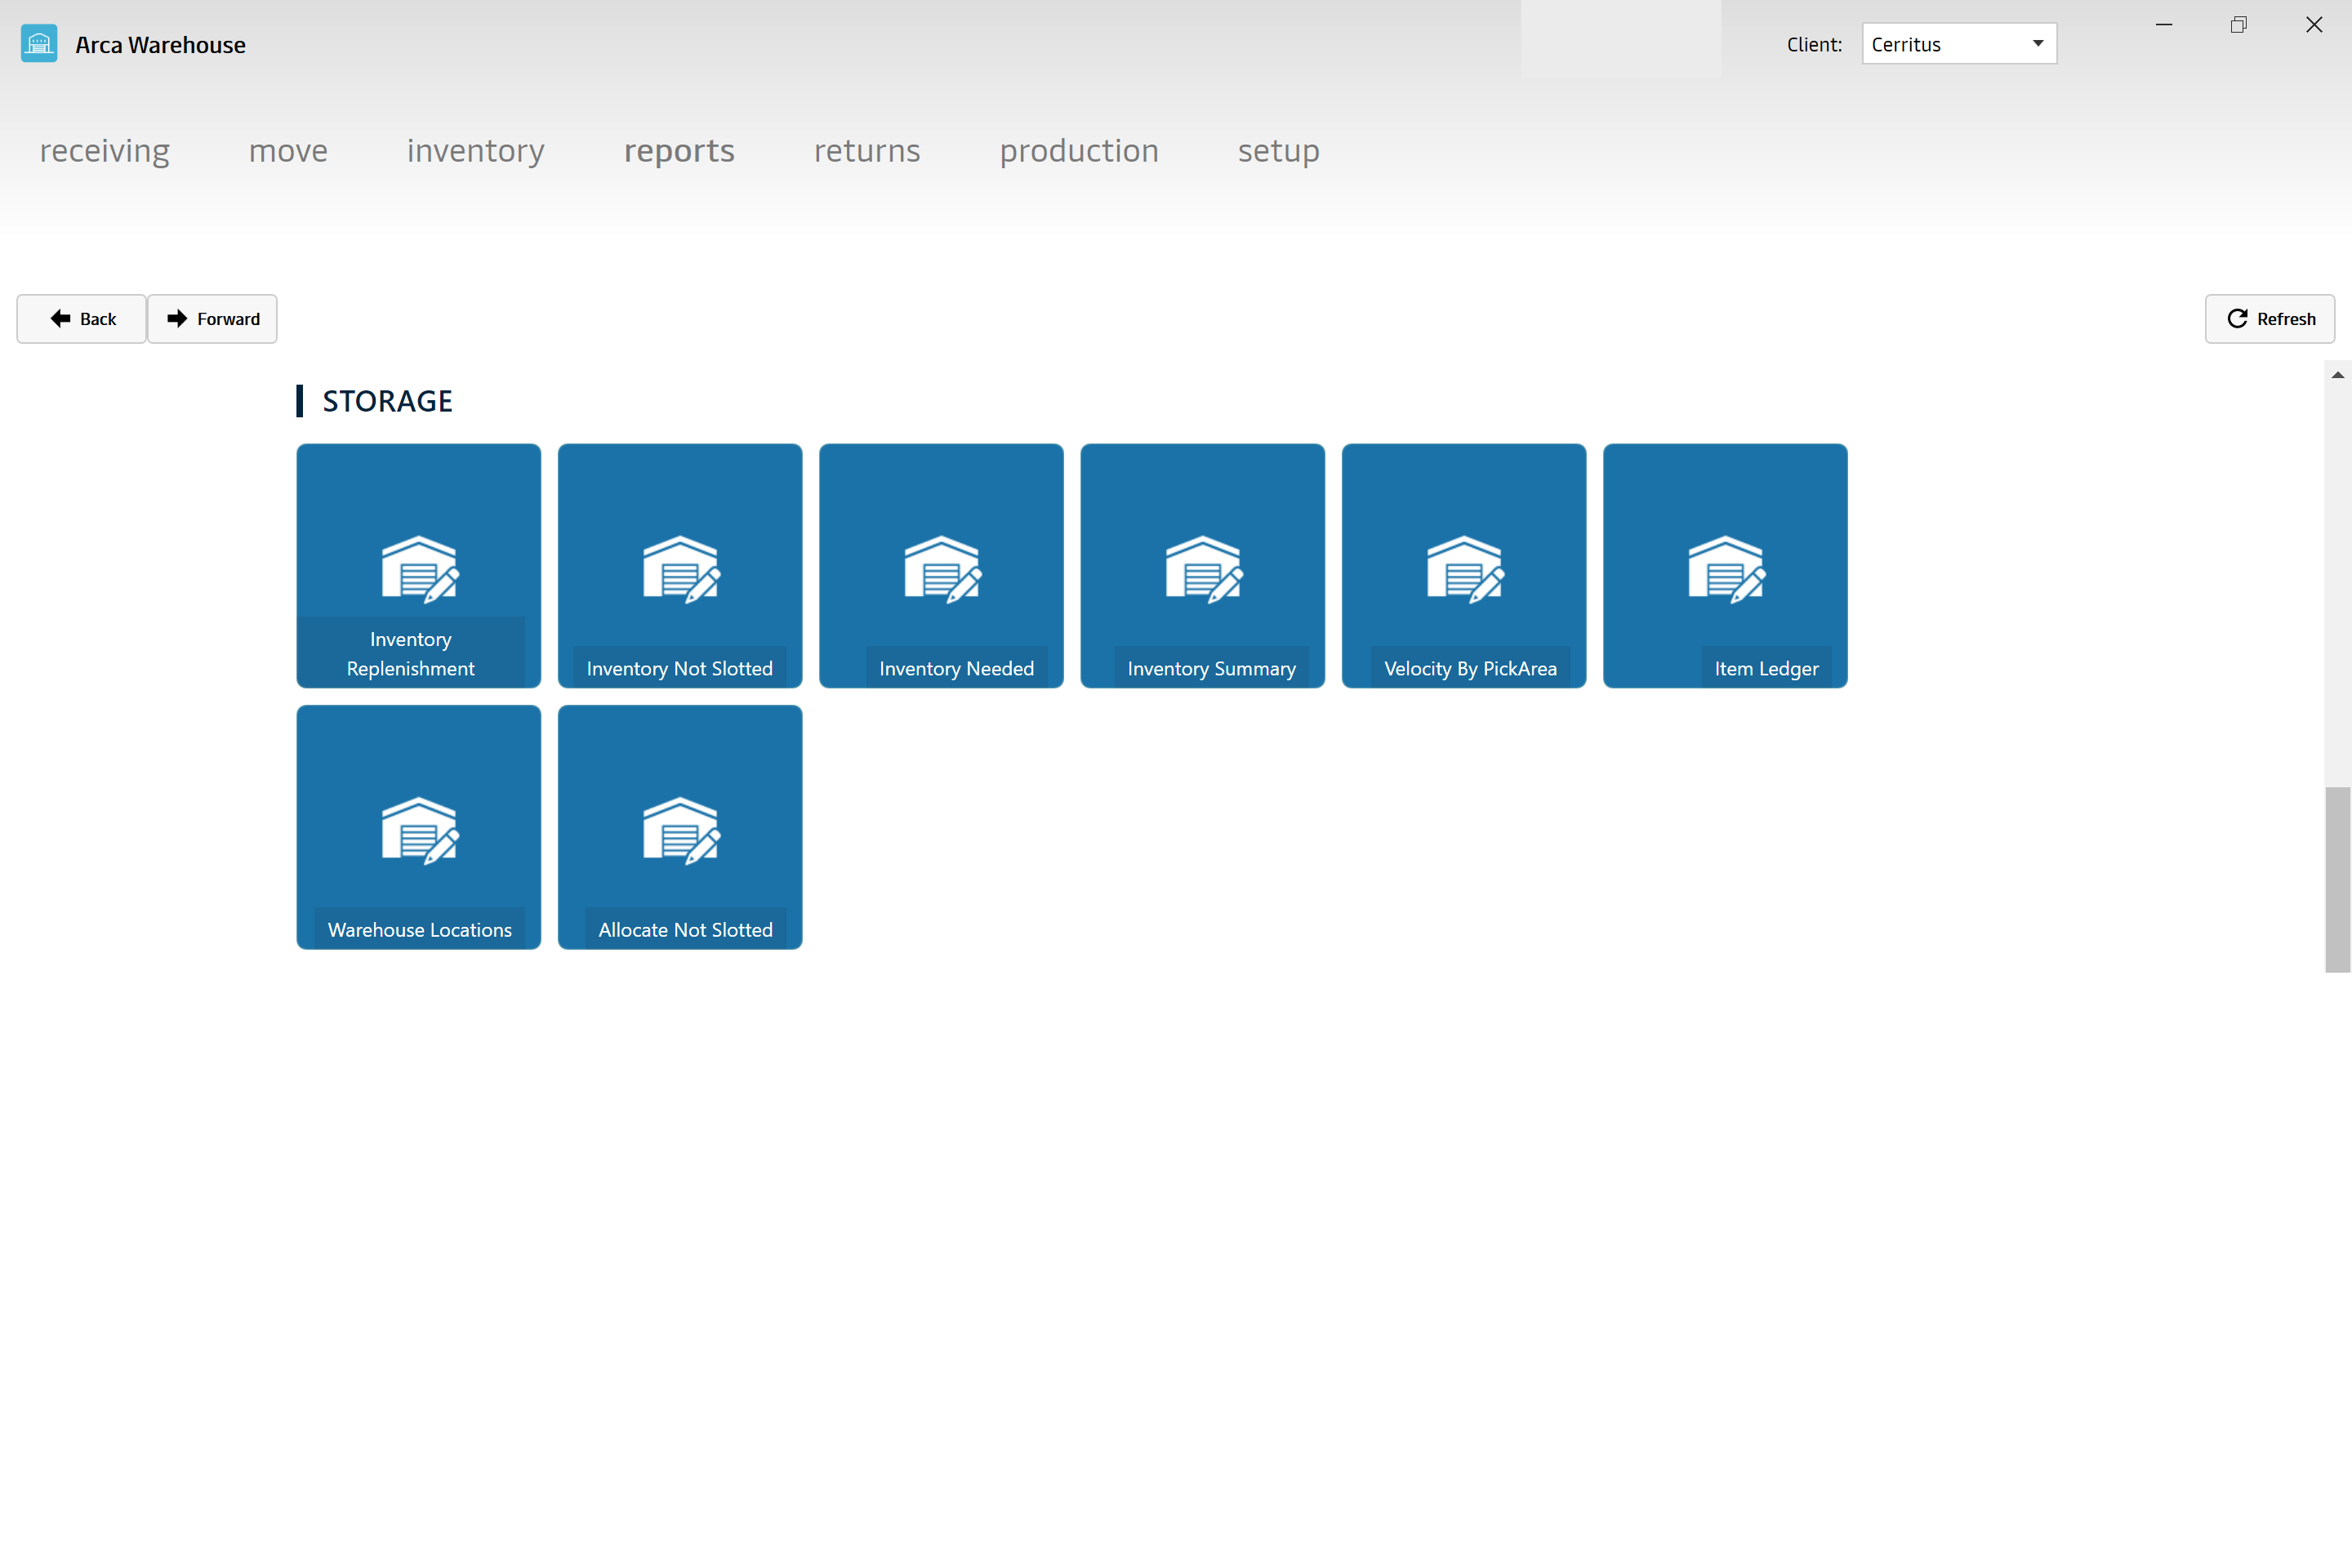Close the Arca Warehouse window
This screenshot has width=2352, height=1568.
click(x=2314, y=25)
